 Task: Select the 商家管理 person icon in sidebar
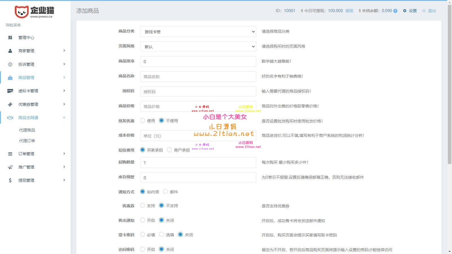click(x=10, y=51)
